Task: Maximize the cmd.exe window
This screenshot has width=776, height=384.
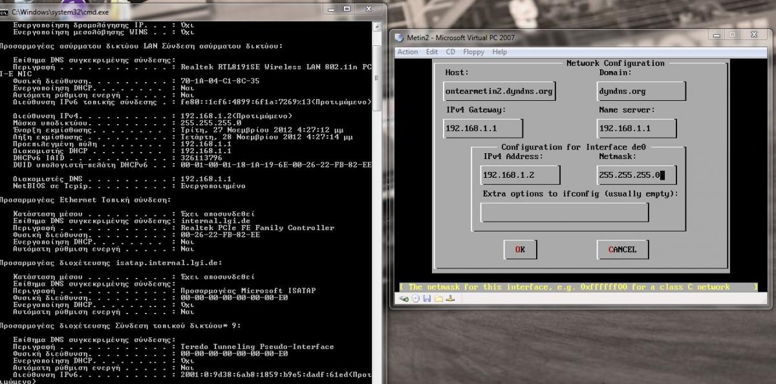Action: pos(347,9)
